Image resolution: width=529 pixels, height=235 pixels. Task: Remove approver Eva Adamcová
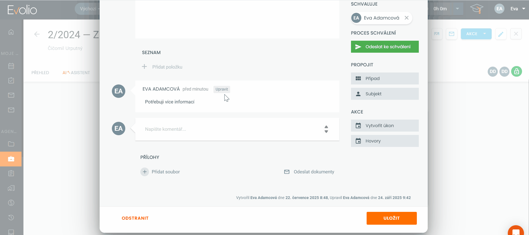(x=407, y=18)
